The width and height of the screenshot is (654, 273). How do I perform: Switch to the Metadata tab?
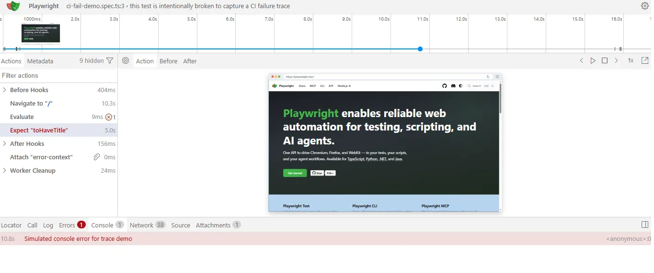tap(40, 61)
